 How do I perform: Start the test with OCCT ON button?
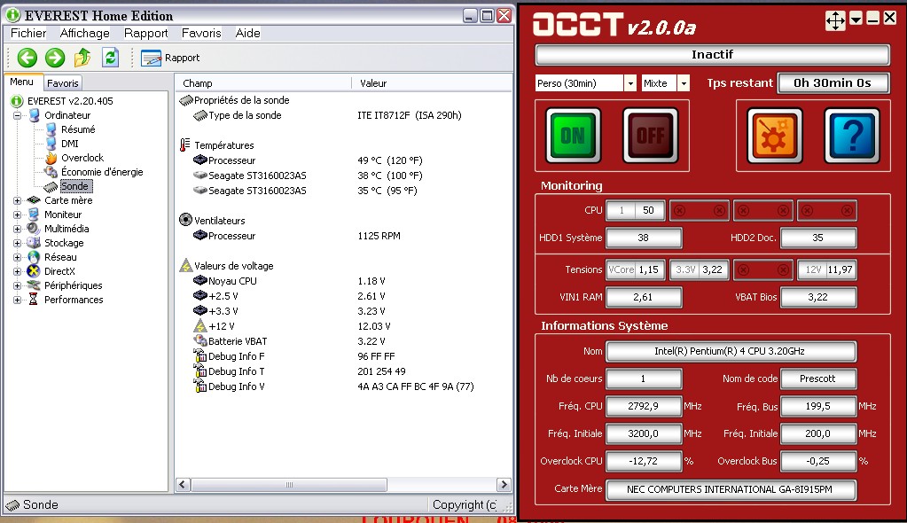573,136
